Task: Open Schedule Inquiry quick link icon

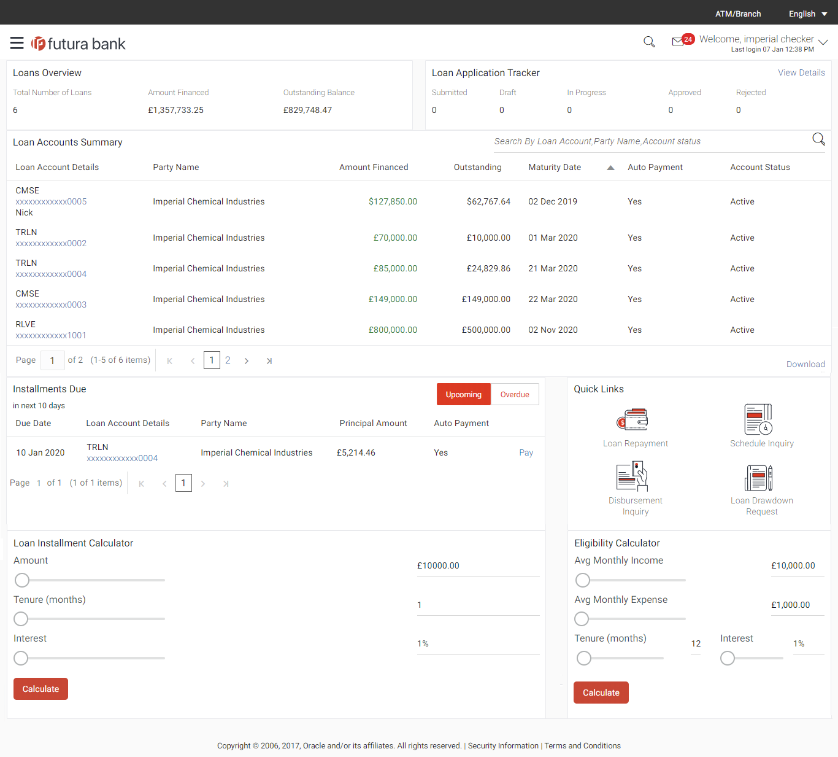Action: point(759,419)
